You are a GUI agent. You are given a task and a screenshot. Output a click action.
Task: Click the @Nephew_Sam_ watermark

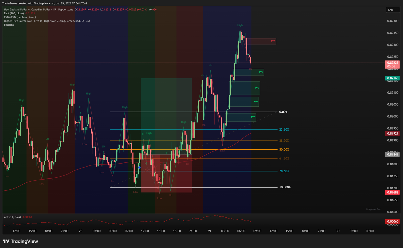374,209
